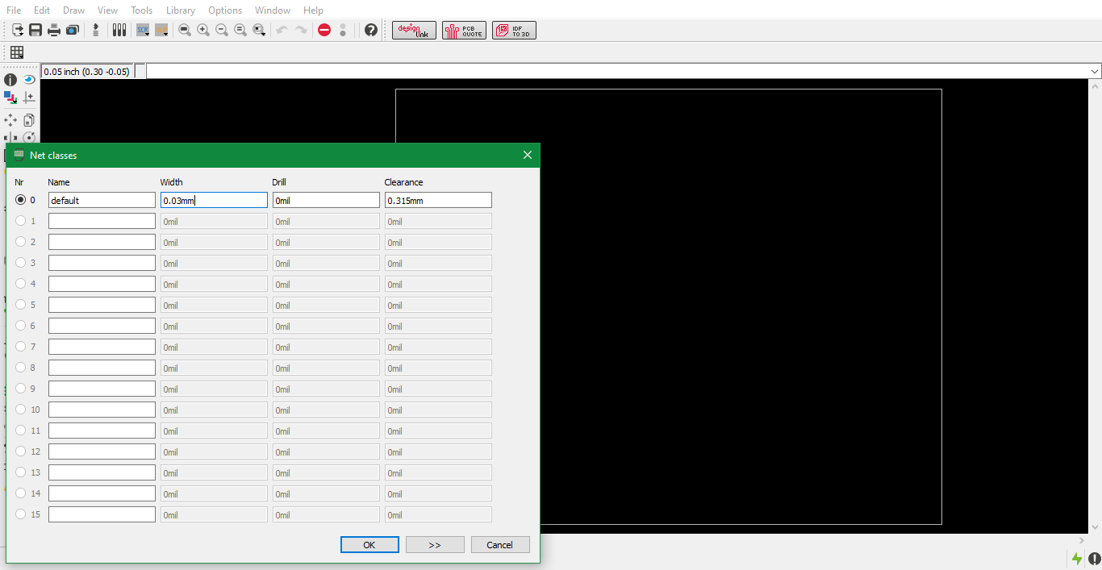The width and height of the screenshot is (1102, 570).
Task: Click the Redo arrow icon
Action: pos(301,30)
